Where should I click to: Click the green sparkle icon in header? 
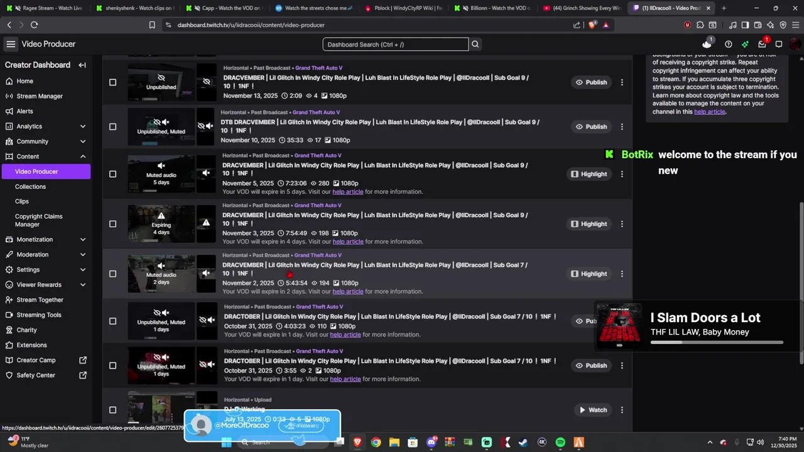[x=745, y=44]
